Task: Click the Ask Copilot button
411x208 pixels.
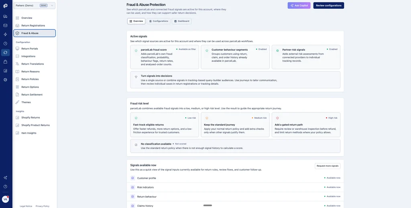Action: [299, 6]
